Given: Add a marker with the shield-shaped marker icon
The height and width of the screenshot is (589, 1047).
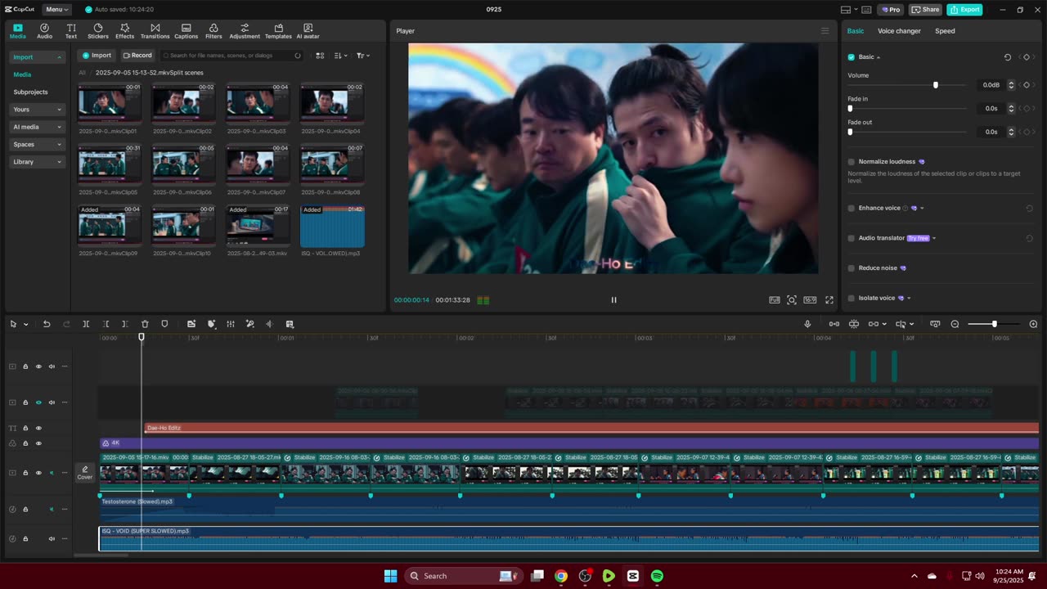Looking at the screenshot, I should point(164,324).
